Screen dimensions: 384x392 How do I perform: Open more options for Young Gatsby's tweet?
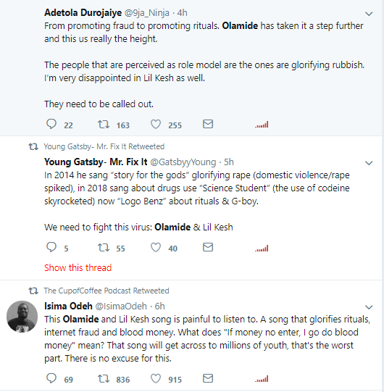[369, 163]
